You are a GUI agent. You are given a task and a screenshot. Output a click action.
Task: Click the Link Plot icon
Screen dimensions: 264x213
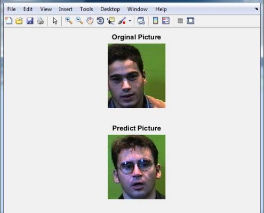141,21
